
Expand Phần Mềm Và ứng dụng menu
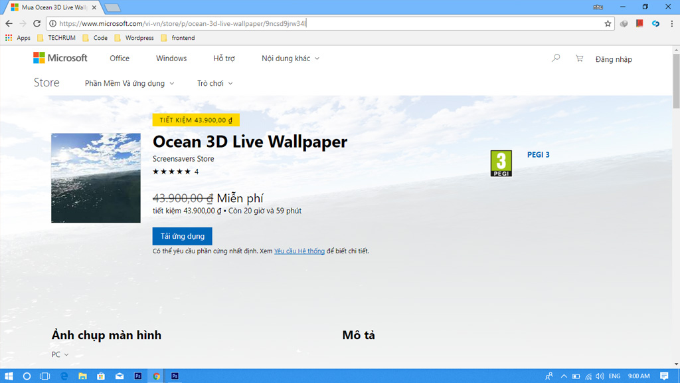click(129, 83)
